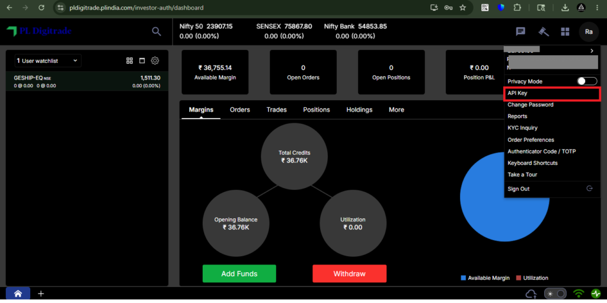Click the cloud upload icon in footer

tap(532, 294)
